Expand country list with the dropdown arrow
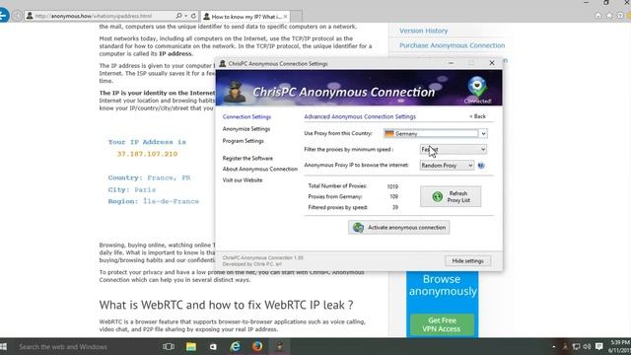 [483, 134]
